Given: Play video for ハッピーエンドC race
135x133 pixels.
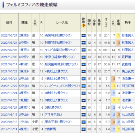Looking at the screenshot, I should pos(84,86).
